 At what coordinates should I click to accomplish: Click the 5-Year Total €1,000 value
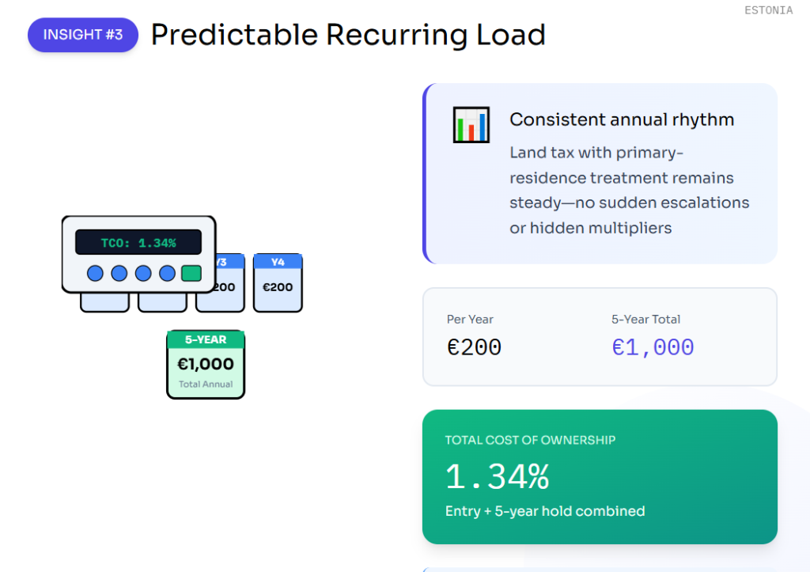pos(653,347)
